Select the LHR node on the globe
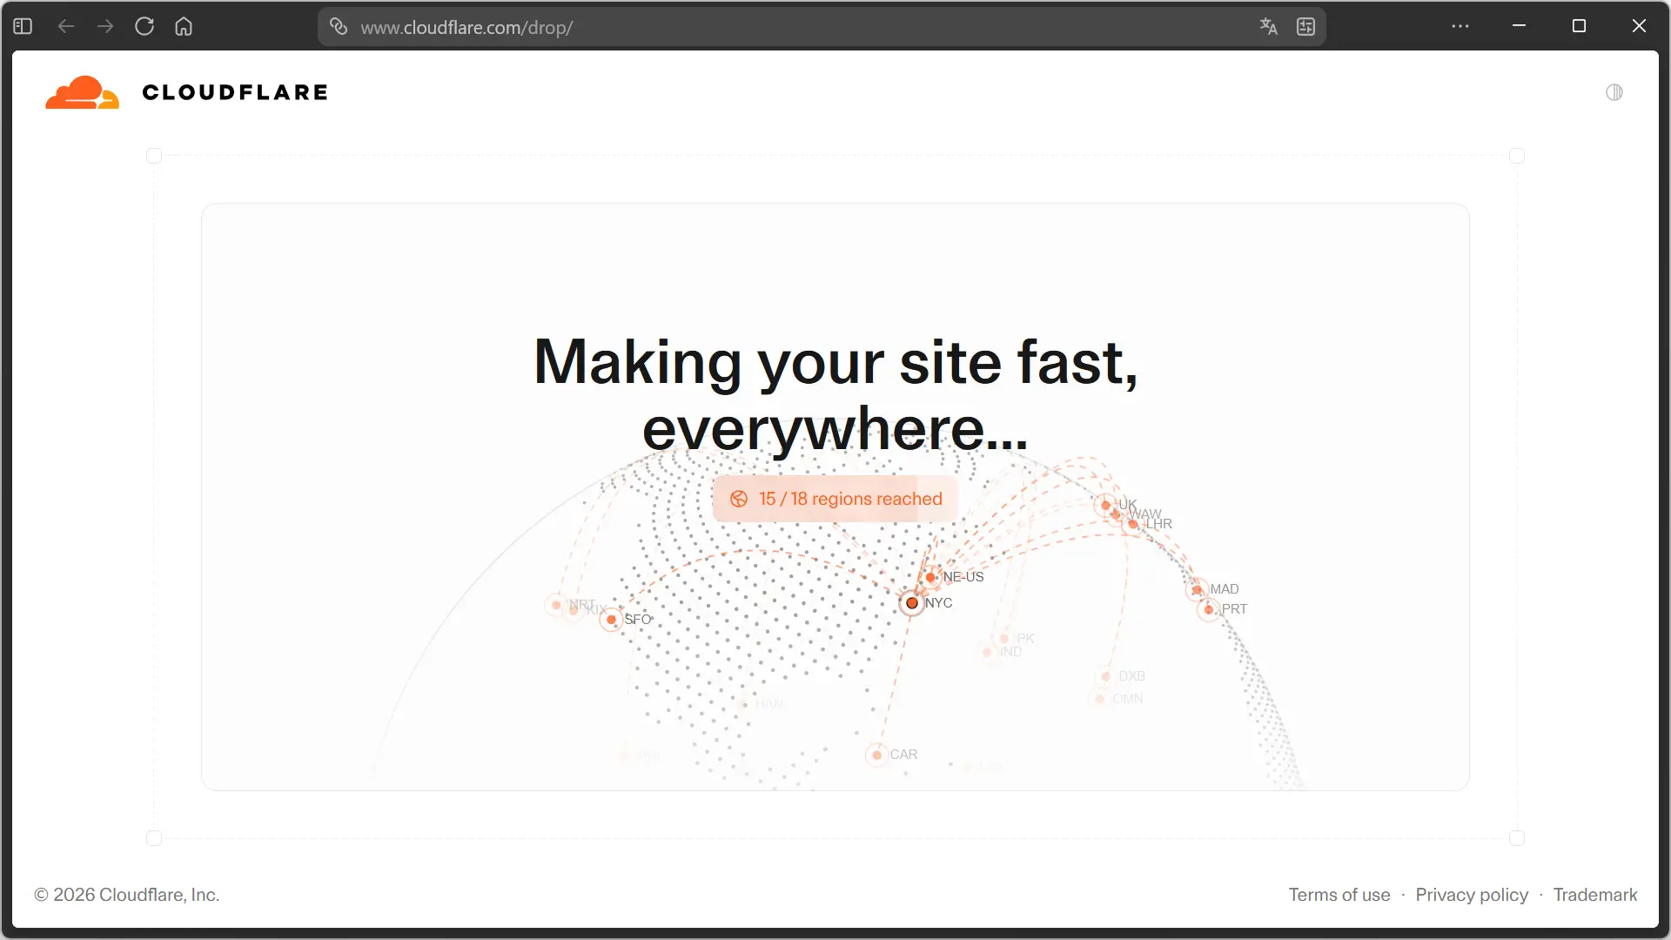1671x940 pixels. point(1132,524)
